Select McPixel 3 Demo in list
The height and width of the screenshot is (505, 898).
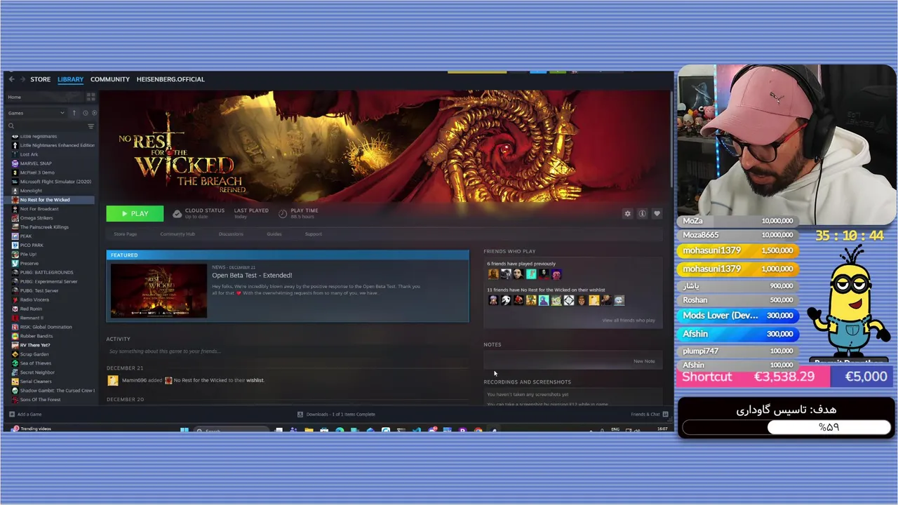point(37,173)
